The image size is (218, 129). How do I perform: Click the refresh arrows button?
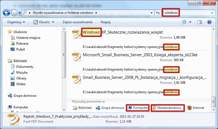[x=158, y=13]
